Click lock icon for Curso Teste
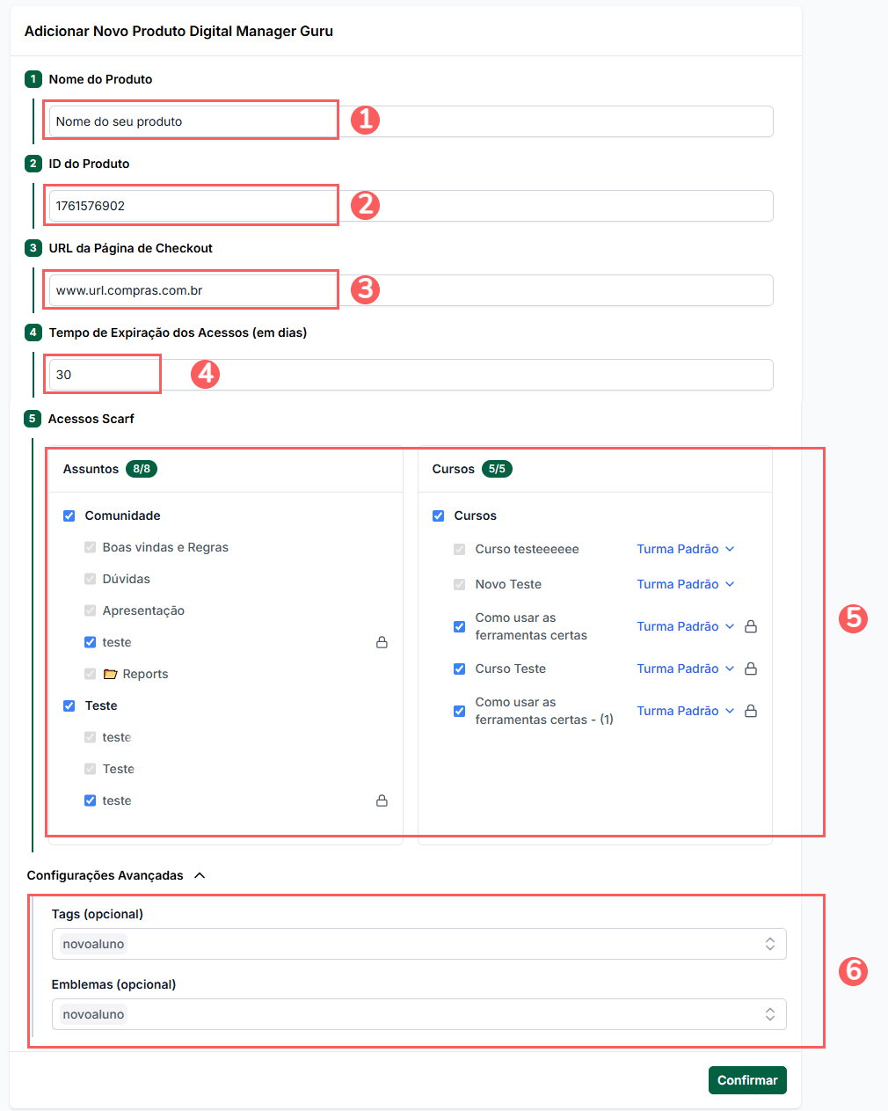Screen dimensions: 888x1111 tap(751, 669)
